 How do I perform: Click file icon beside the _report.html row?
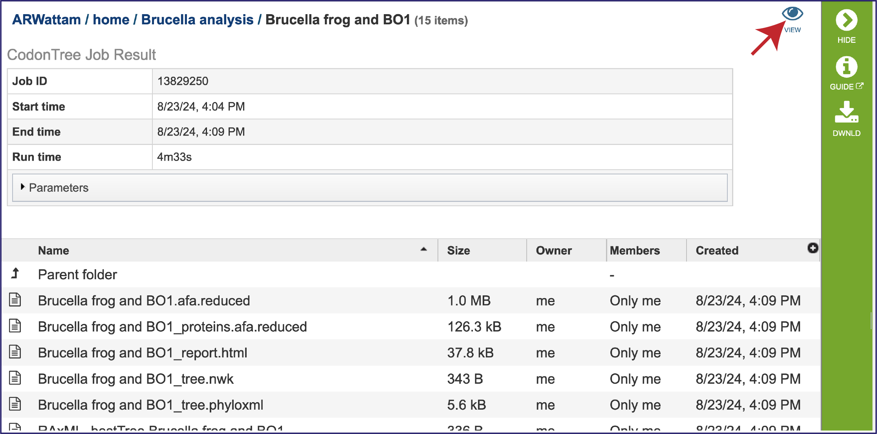[15, 352]
